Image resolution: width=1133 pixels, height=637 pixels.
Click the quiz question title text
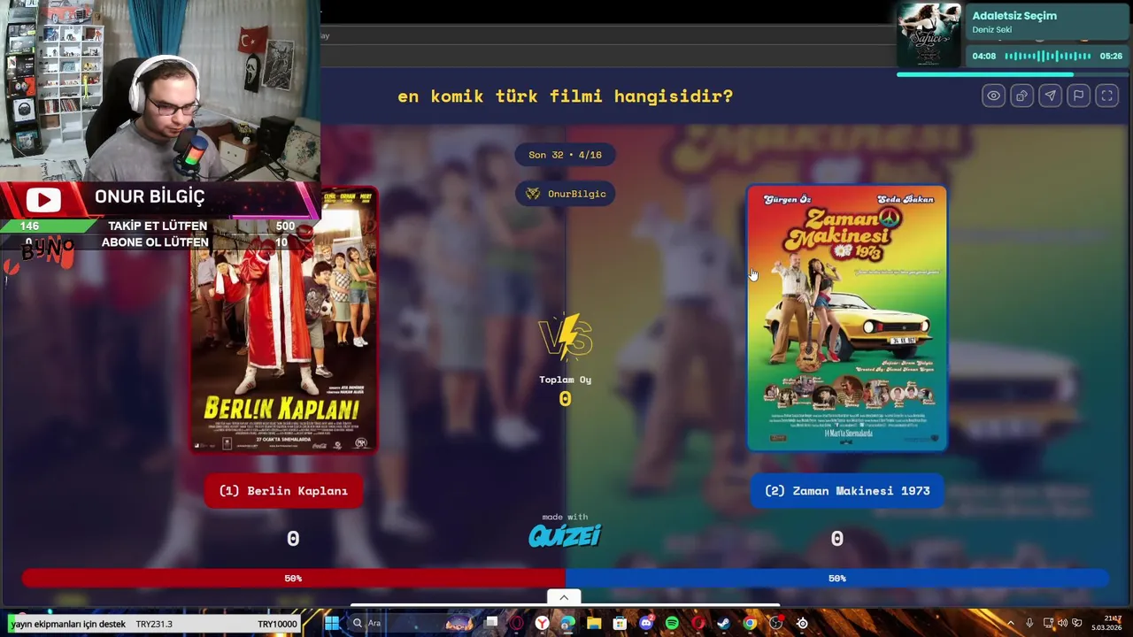tap(565, 96)
